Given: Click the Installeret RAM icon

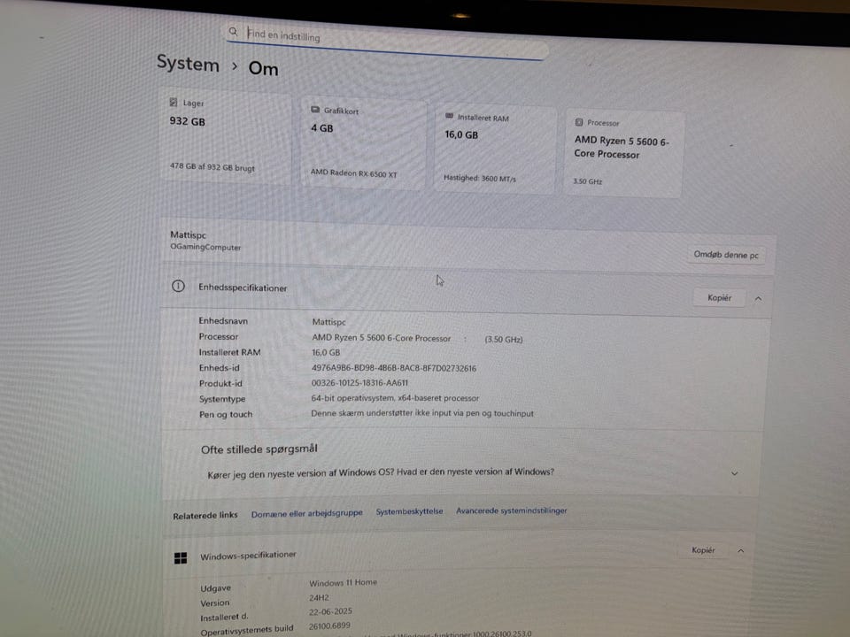Looking at the screenshot, I should (x=450, y=116).
